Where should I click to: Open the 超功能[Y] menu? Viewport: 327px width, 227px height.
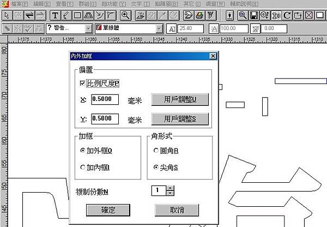pyautogui.click(x=114, y=4)
